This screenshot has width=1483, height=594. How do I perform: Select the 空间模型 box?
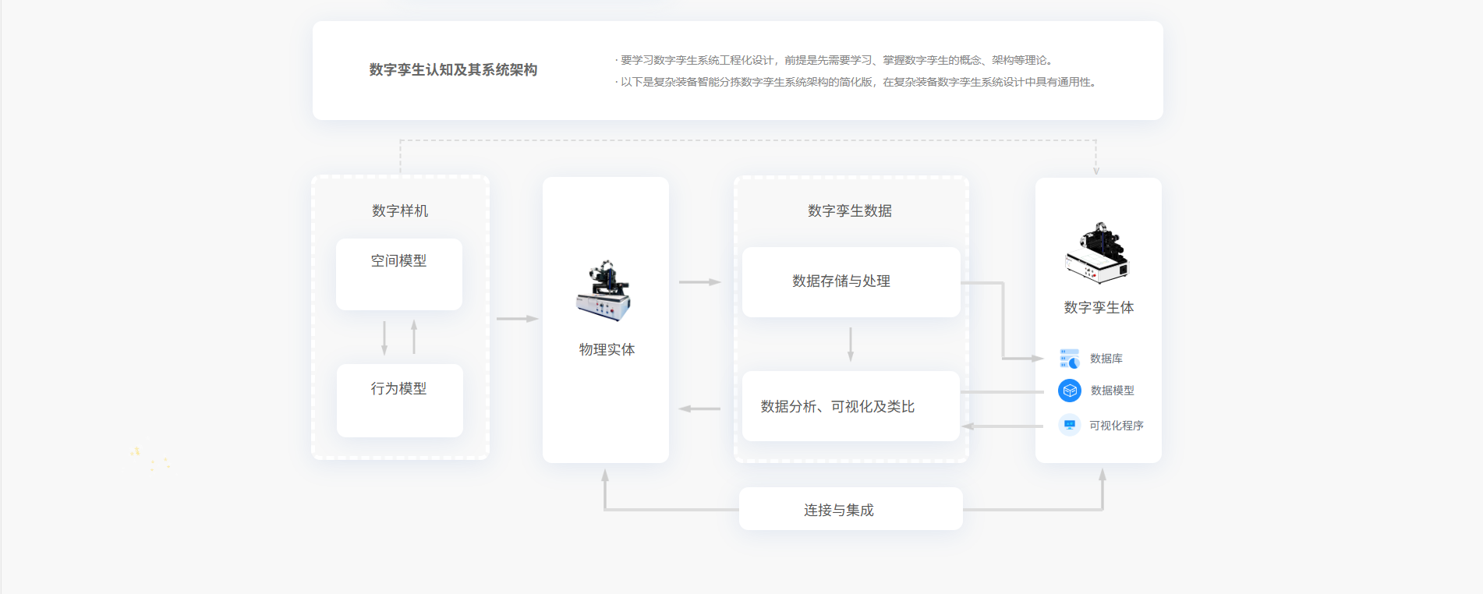[x=399, y=274]
